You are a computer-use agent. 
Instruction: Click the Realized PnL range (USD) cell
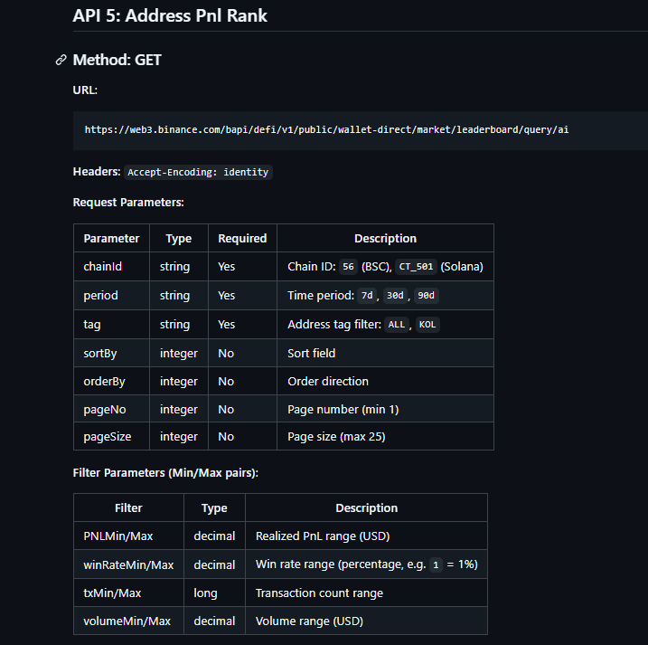(366, 536)
